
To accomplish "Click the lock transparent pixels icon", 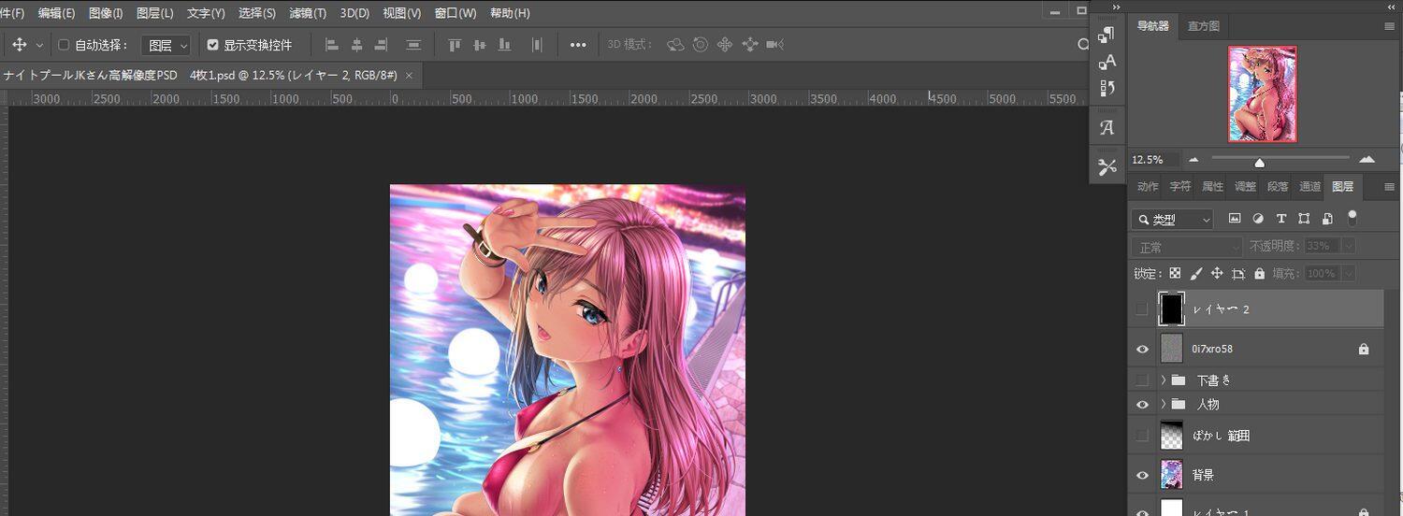I will coord(1175,274).
